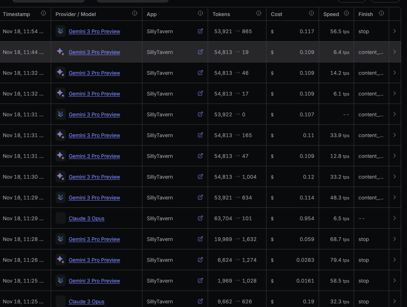Open Gemini 3 Pro Preview link in 11:44 row
This screenshot has width=407, height=307.
(x=94, y=52)
